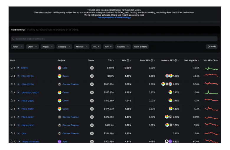The width and height of the screenshot is (230, 150).
Task: Click the Chain column header
Action: pos(91,61)
